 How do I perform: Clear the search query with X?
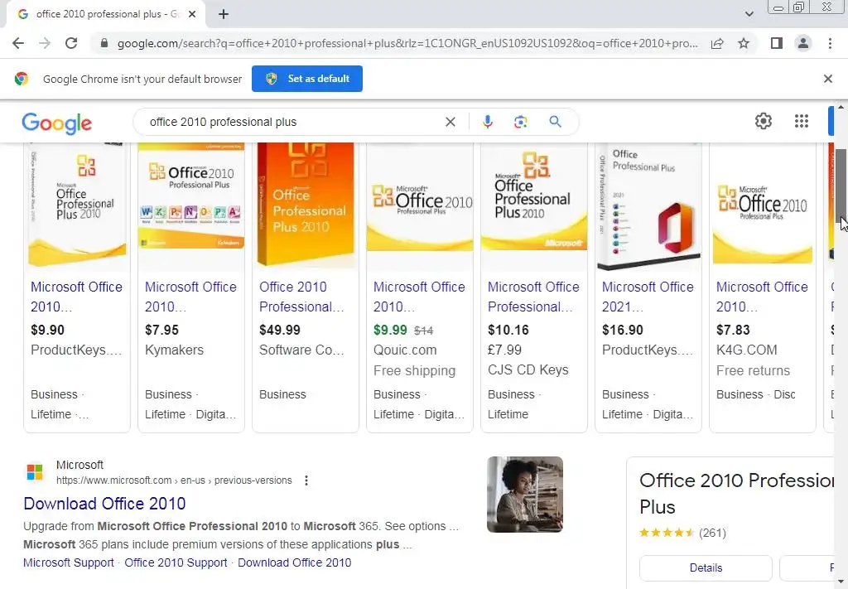coord(450,123)
